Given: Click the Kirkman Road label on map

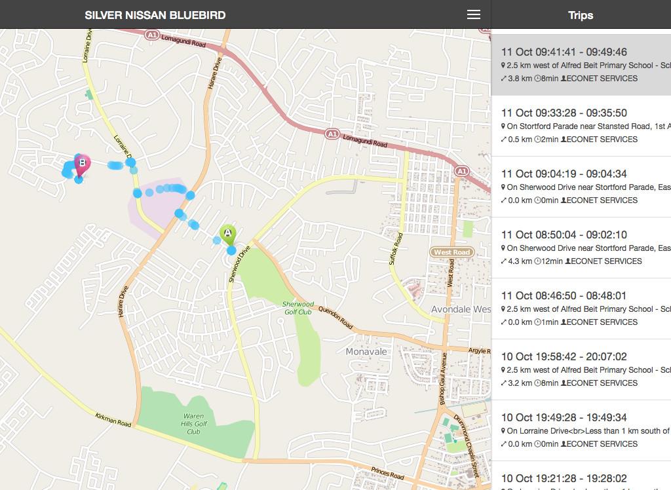Looking at the screenshot, I should coord(113,420).
